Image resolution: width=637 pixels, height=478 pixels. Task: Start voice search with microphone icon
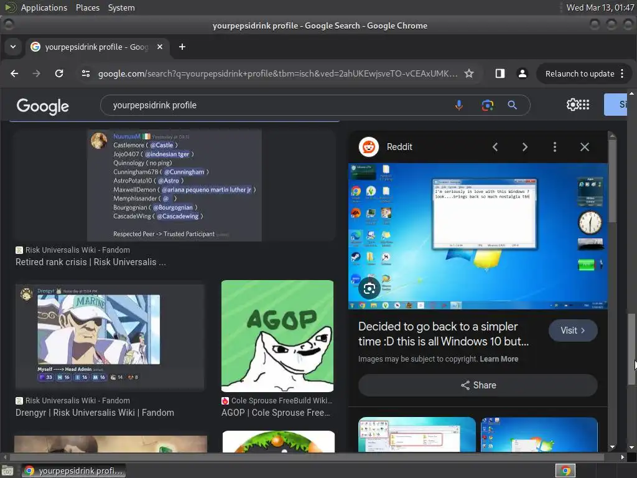tap(458, 105)
